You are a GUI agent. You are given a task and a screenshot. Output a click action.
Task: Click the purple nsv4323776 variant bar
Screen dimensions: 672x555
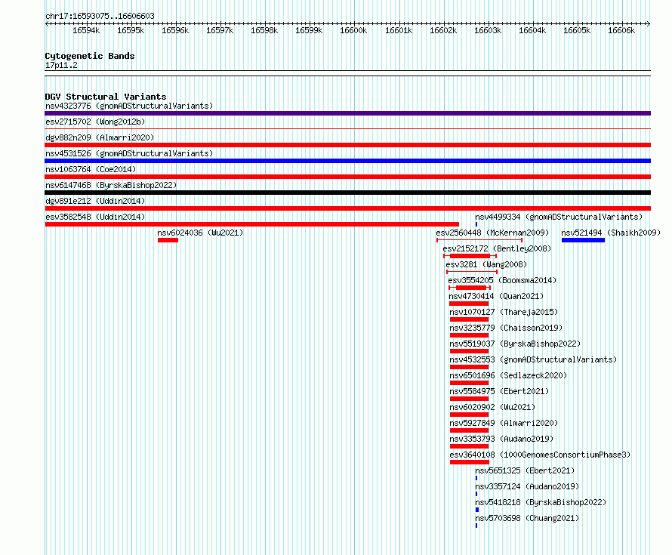[347, 113]
